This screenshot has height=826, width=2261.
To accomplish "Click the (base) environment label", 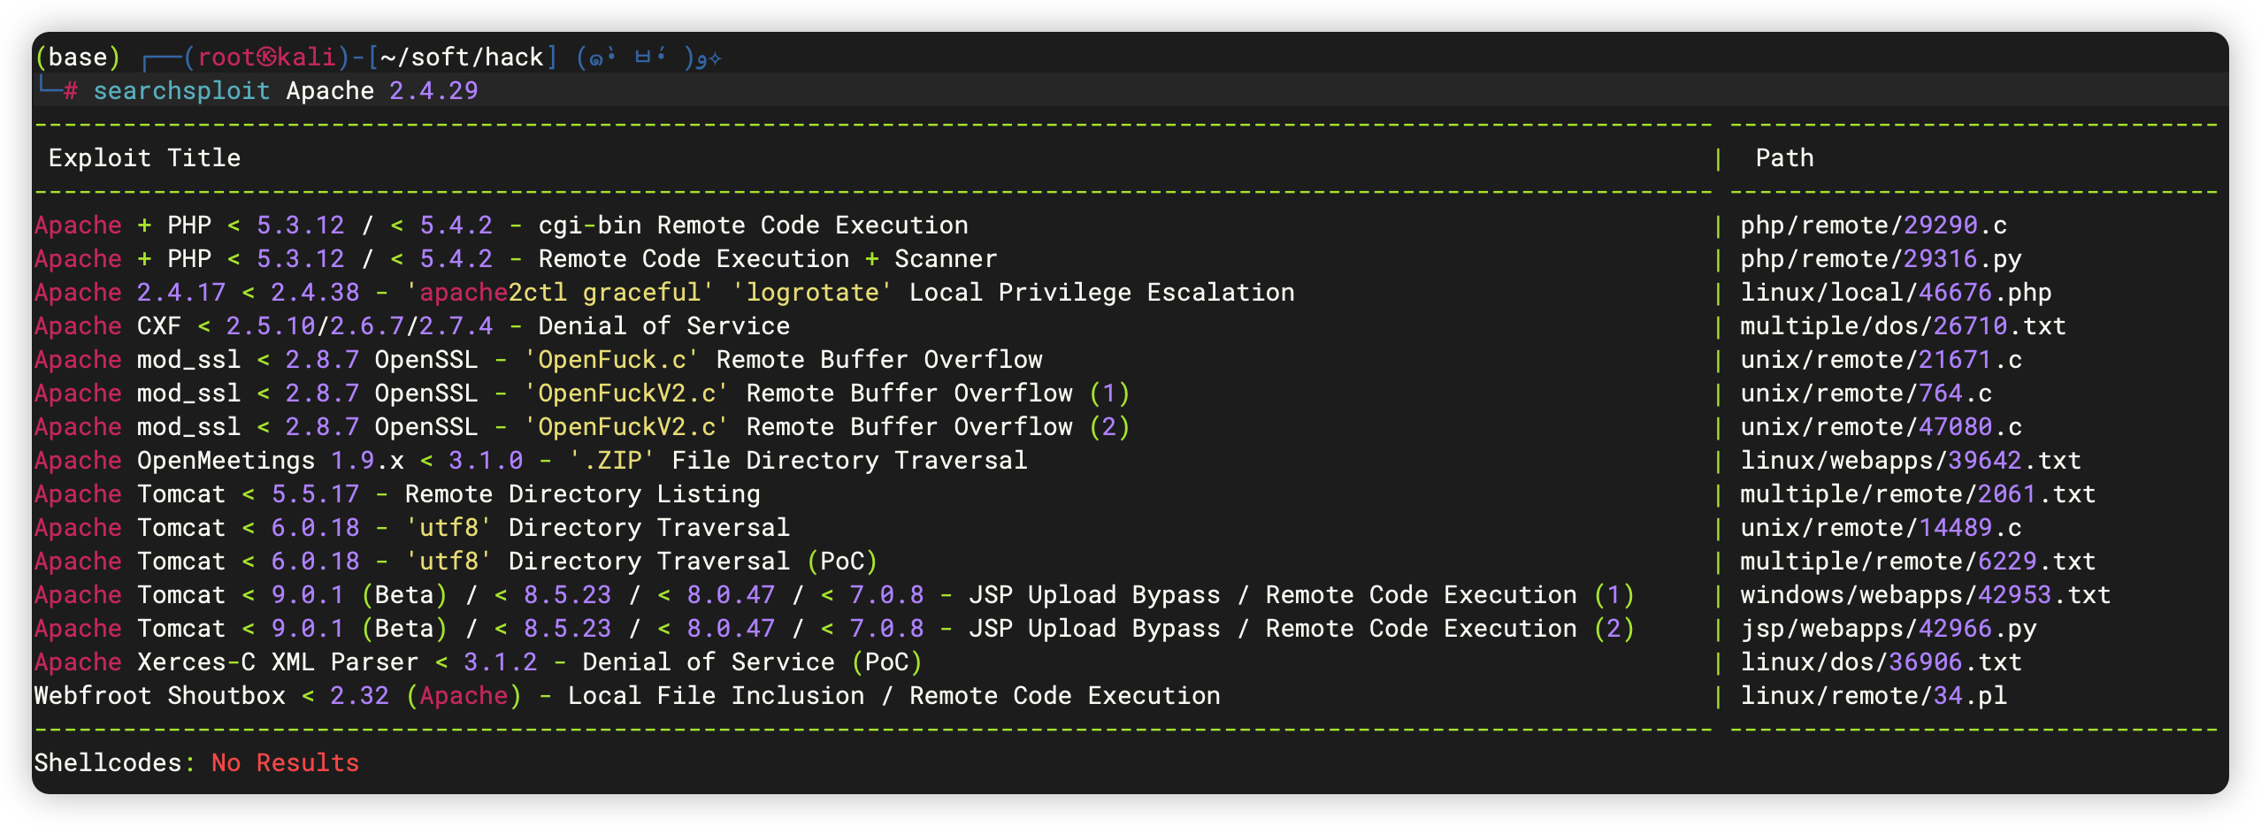I will [x=77, y=57].
